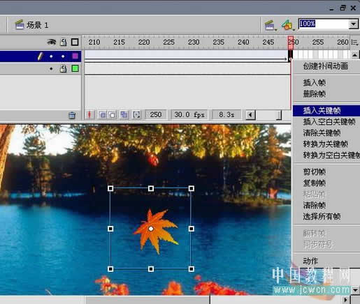Open the Edit Symbols shapes dropdown
The image size is (360, 304).
tap(288, 25)
